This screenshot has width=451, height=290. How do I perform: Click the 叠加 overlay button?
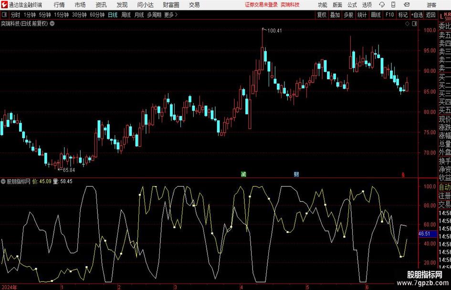(335, 15)
